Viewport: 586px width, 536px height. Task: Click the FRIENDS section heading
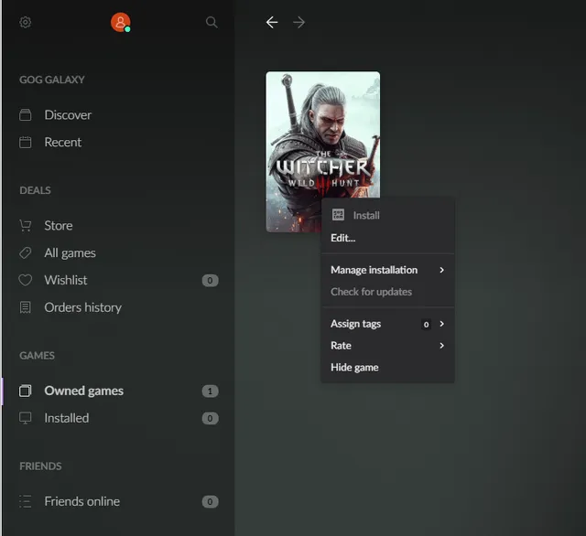pos(40,466)
